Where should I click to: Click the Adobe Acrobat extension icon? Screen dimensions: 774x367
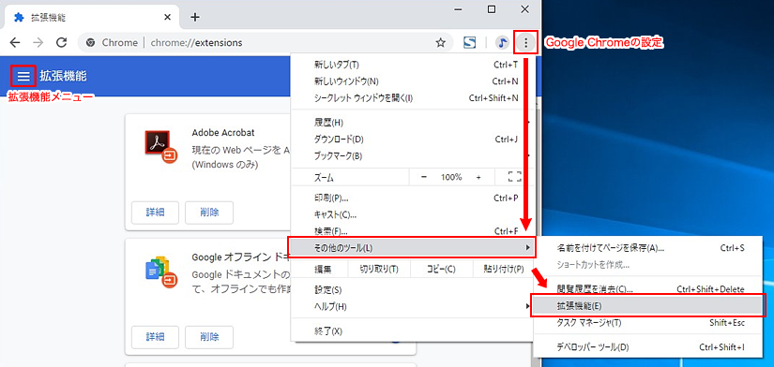(161, 147)
